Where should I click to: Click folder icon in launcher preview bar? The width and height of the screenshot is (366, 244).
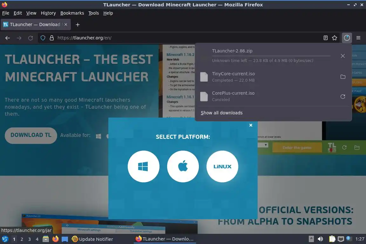click(357, 147)
